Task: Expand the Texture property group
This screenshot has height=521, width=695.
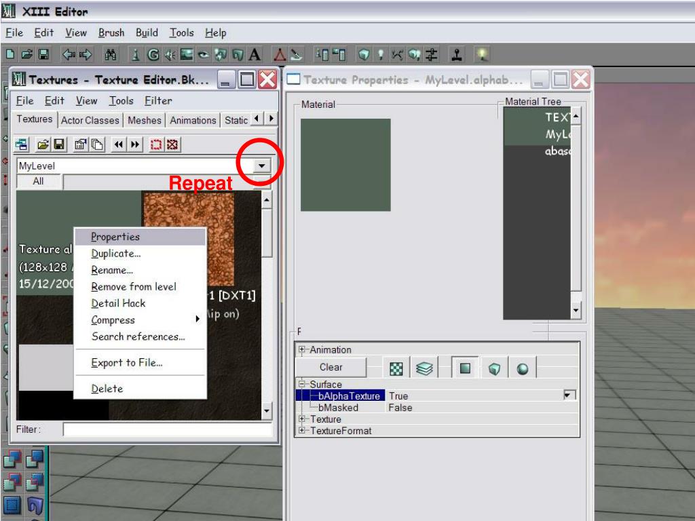Action: pyautogui.click(x=301, y=418)
